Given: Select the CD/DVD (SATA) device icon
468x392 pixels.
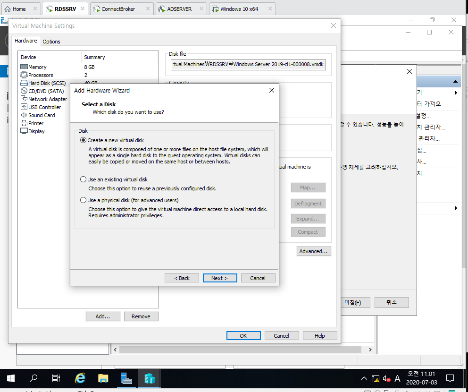Looking at the screenshot, I should pyautogui.click(x=24, y=91).
